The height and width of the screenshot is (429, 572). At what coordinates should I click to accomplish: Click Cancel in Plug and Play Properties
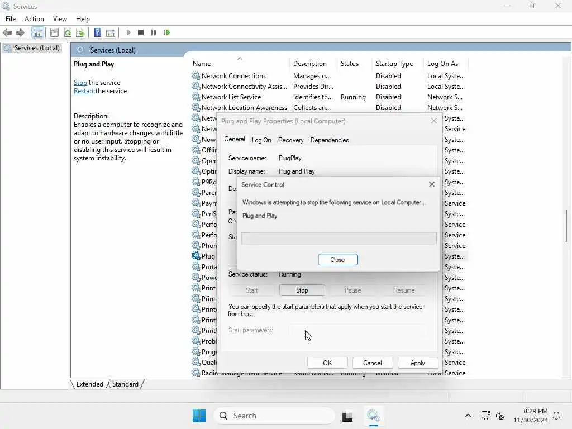pos(373,363)
